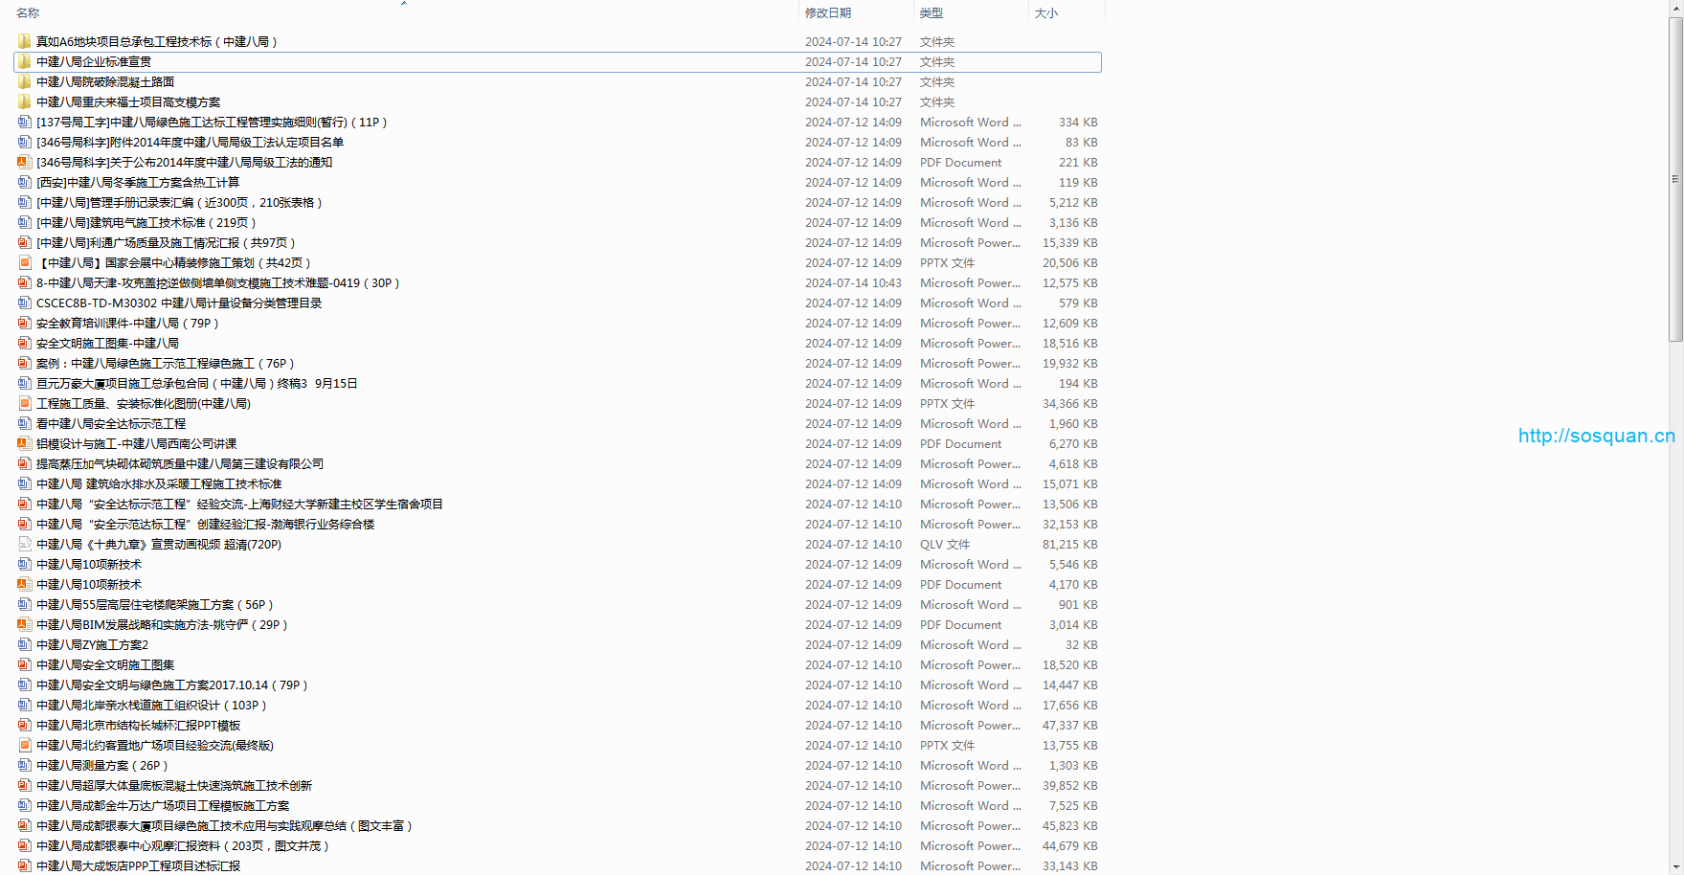
Task: Sort the list by 修改日期 column
Action: (828, 12)
